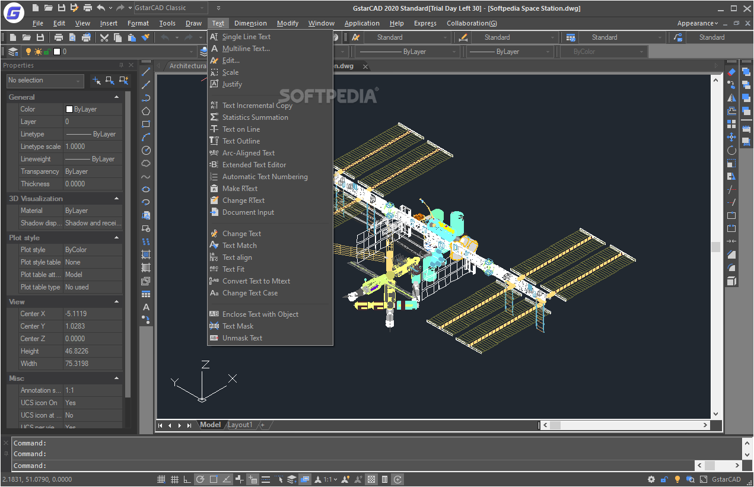754x487 pixels.
Task: Open the annotation scale 1:1 dropdown
Action: (329, 479)
